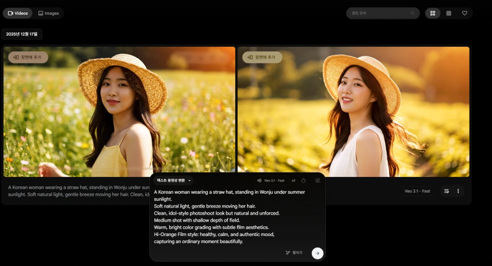
Task: Open the 텍스트 동영상 변환 mode dropdown
Action: pyautogui.click(x=174, y=181)
